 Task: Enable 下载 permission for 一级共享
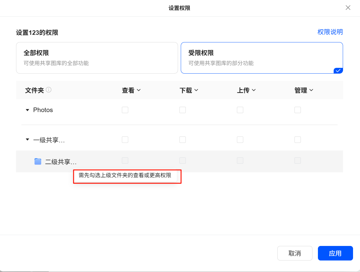pos(183,140)
